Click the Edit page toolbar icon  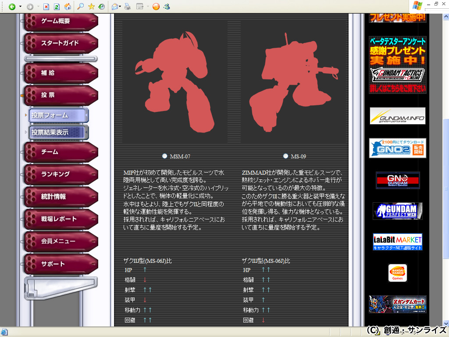[x=140, y=7]
